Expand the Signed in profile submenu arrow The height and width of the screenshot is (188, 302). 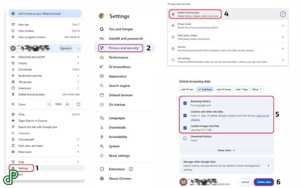tap(78, 49)
